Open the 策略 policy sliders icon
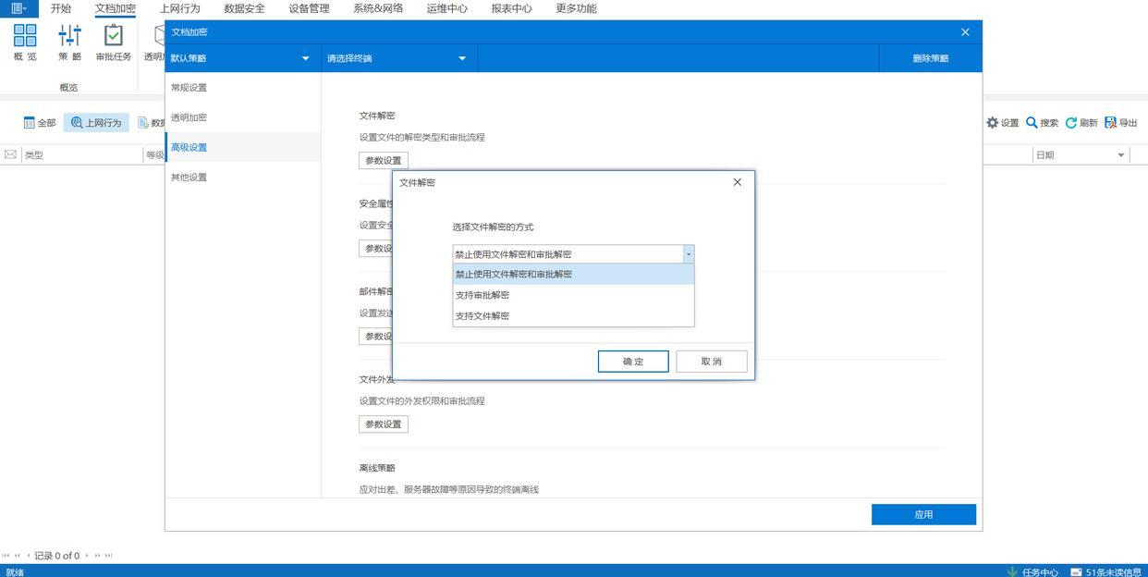 click(x=69, y=37)
